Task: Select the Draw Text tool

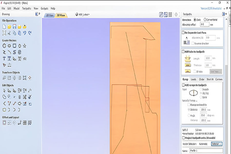Action: pyautogui.click(x=4, y=59)
